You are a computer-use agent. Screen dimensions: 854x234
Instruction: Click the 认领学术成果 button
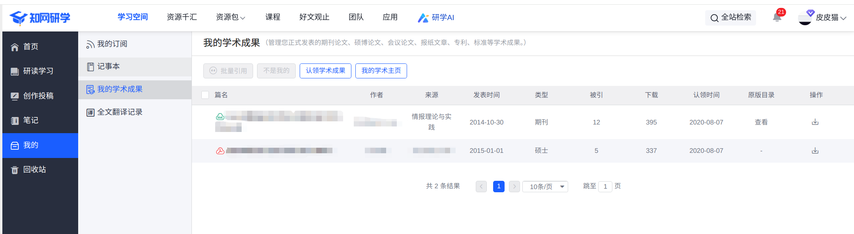point(325,71)
